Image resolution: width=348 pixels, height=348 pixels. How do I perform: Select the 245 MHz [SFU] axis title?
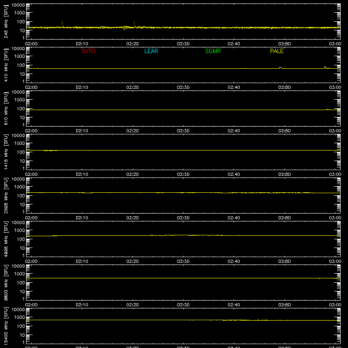tap(6, 21)
